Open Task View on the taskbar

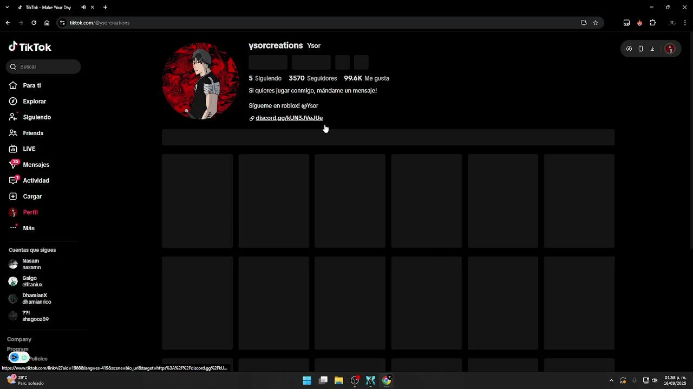[323, 380]
